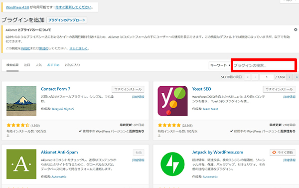Open the Contact Form 7 plugin icon
299x188 pixels.
(x=21, y=101)
